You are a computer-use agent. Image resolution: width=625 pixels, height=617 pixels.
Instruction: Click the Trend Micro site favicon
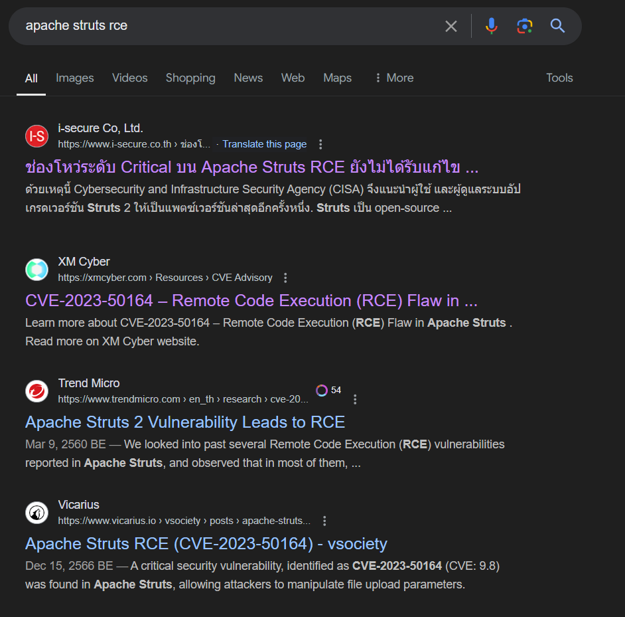click(x=36, y=391)
